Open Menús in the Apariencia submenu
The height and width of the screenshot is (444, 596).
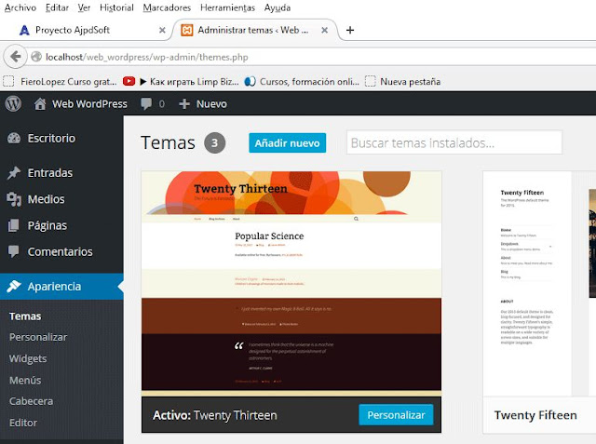pos(25,380)
